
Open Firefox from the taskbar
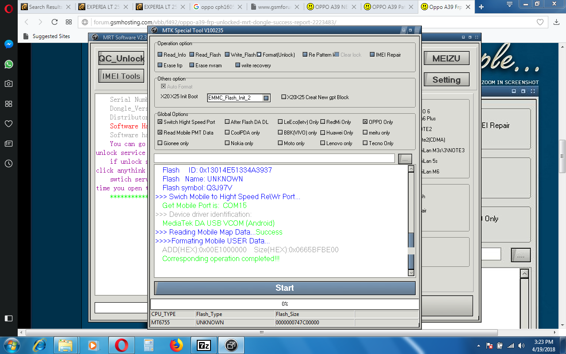[x=176, y=345]
